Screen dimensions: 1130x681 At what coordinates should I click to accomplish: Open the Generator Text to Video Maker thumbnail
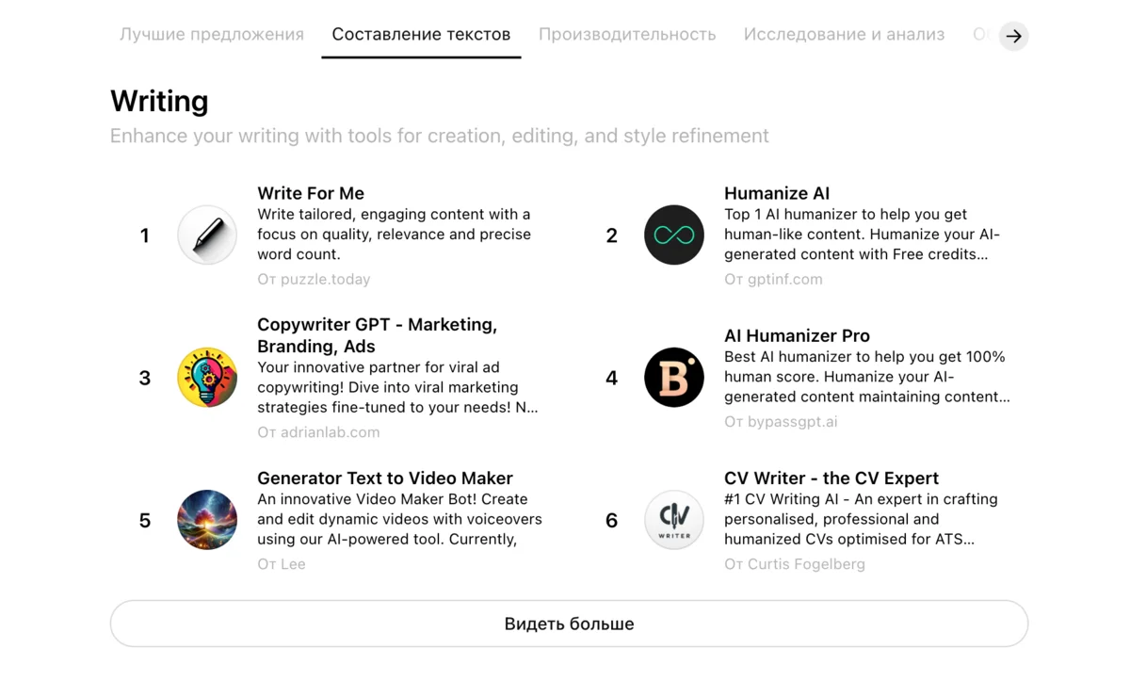tap(207, 520)
